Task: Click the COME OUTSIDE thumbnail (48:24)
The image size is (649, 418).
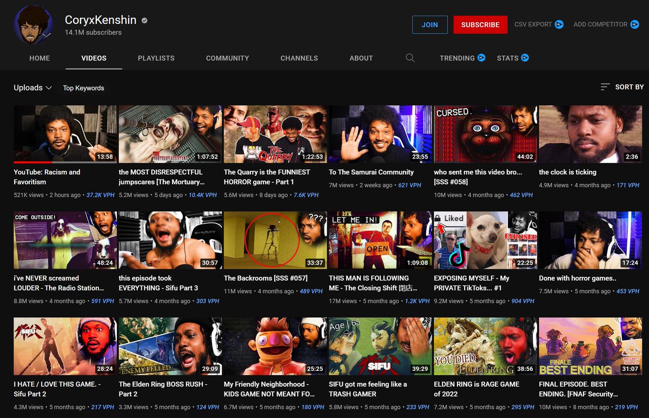Action: [x=65, y=240]
